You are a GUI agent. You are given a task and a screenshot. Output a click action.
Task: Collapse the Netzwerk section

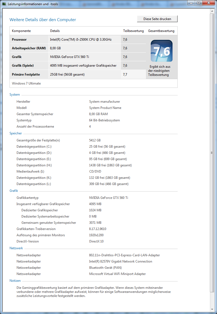coord(16,248)
